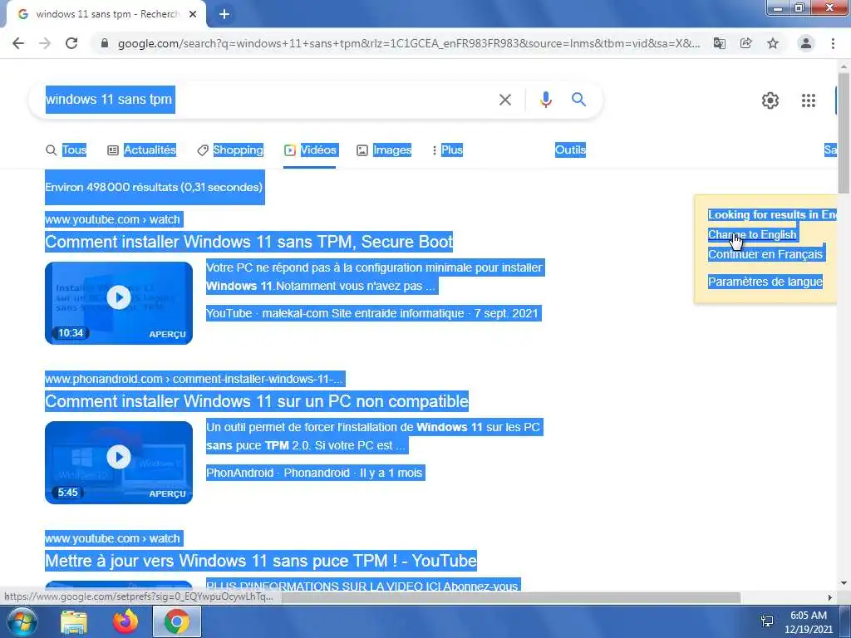Select the Vidéos tab

311,150
